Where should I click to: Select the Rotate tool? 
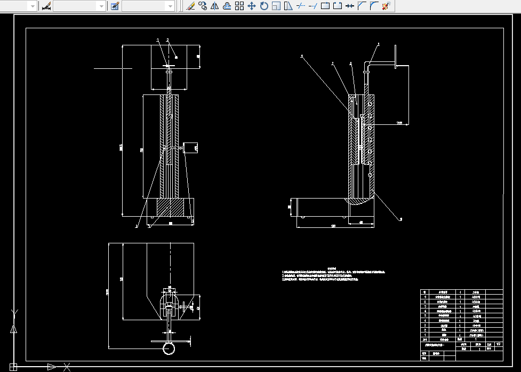[x=264, y=6]
